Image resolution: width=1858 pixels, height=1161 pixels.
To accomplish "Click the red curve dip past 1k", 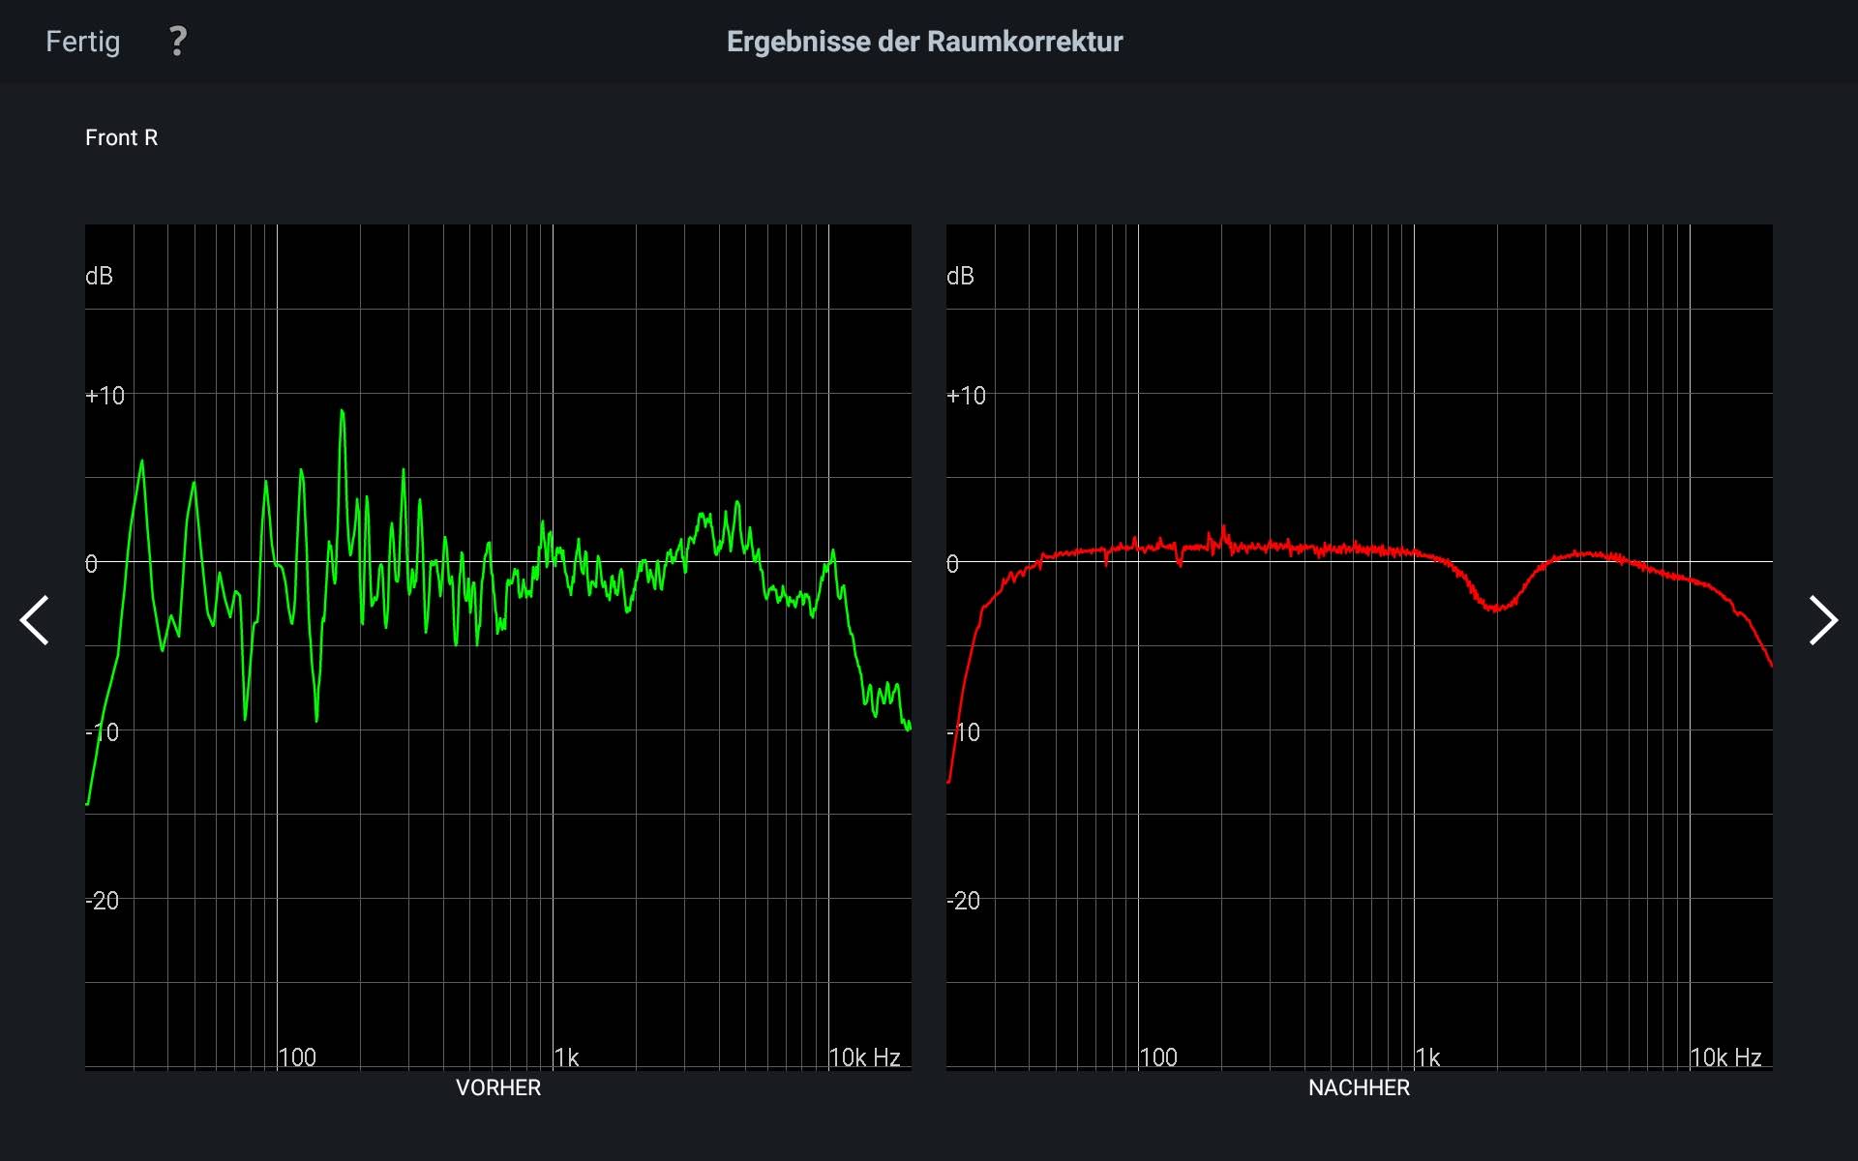I will tap(1496, 608).
